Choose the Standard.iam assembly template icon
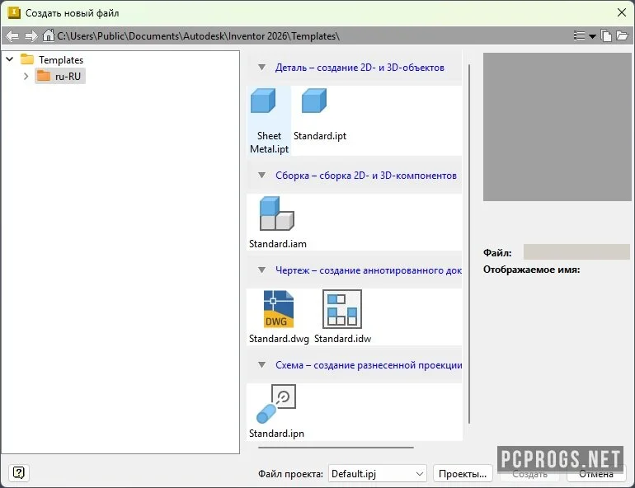635x488 pixels. 276,213
